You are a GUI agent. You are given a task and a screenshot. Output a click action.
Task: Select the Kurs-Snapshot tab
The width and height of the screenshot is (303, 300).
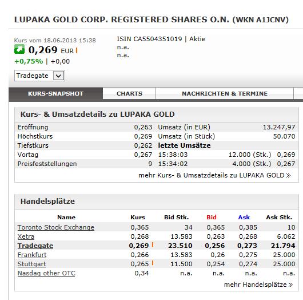55,94
